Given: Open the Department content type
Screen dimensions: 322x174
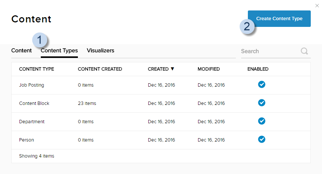Looking at the screenshot, I should point(32,122).
